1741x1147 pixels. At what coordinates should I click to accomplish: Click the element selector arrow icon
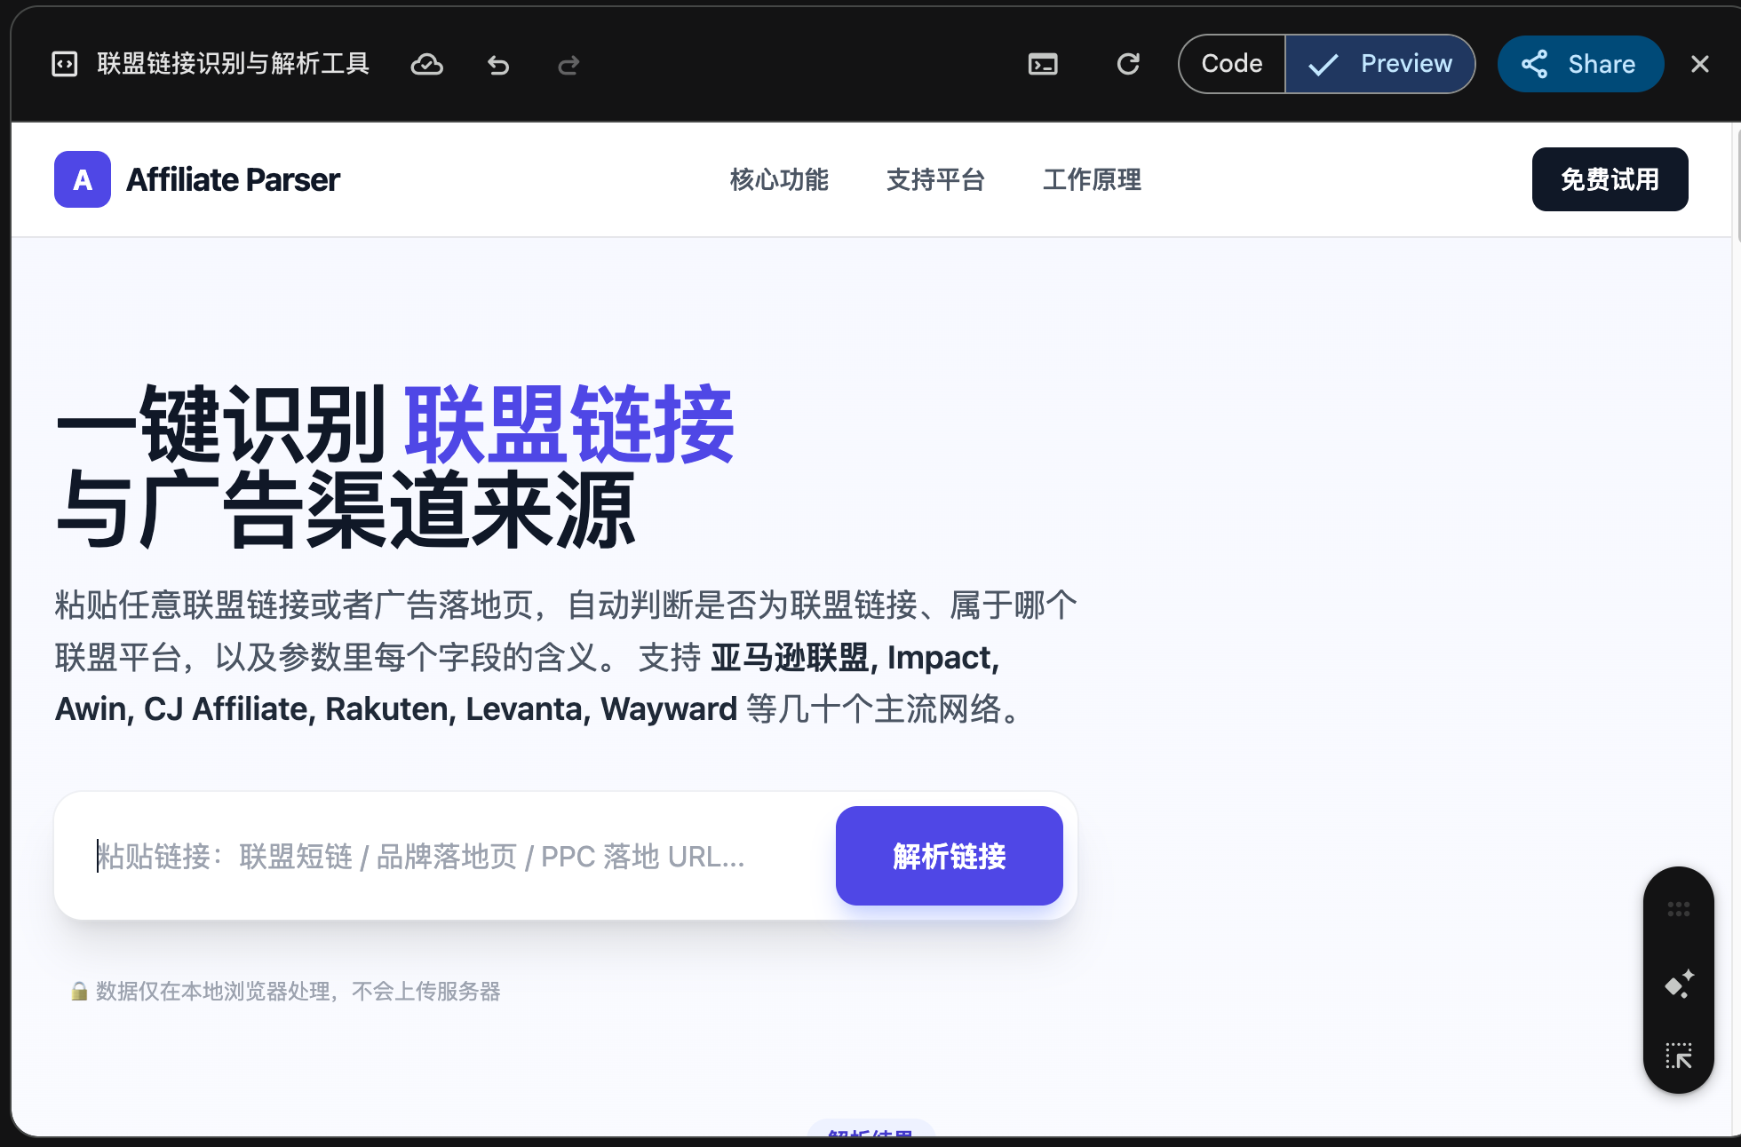pyautogui.click(x=1678, y=1056)
